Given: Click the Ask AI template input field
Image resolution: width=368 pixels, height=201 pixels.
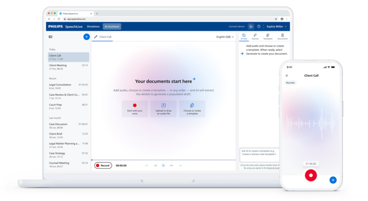Looking at the screenshot, I should click(x=260, y=155).
